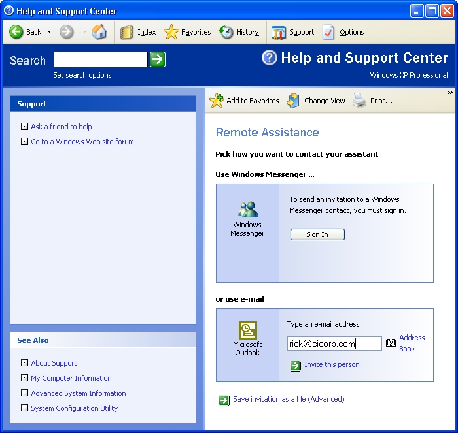The height and width of the screenshot is (433, 458).
Task: Click the Sign In button
Action: [x=317, y=234]
